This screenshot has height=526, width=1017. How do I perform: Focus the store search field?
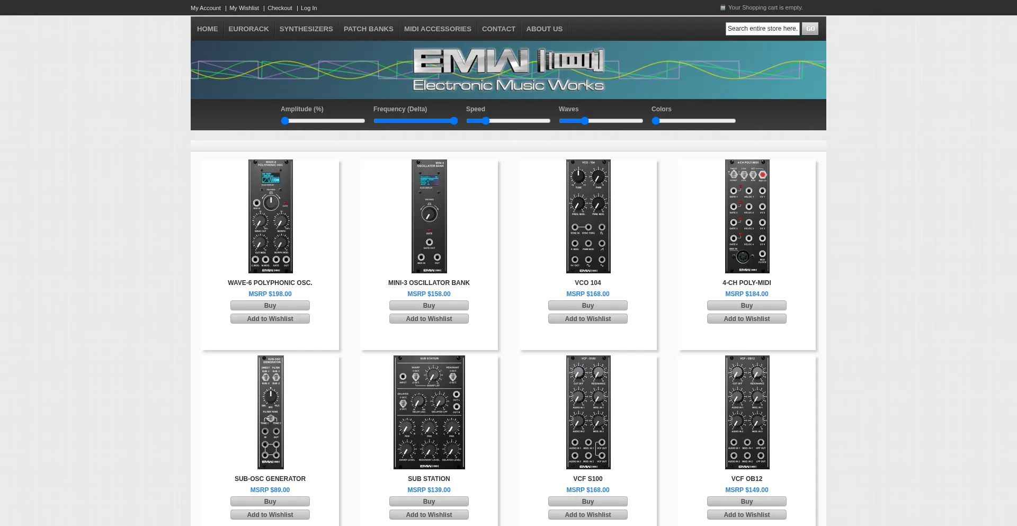762,29
